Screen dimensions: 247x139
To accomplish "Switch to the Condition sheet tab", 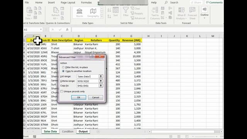I will click(x=68, y=131).
